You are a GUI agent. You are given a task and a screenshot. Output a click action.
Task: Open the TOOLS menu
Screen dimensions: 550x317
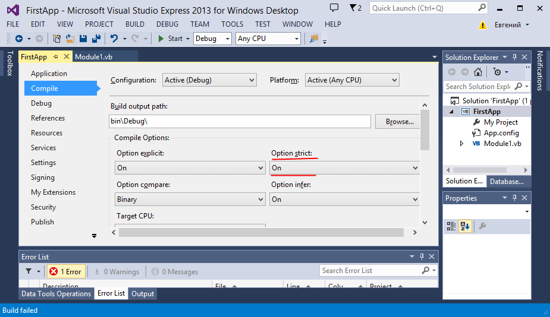(232, 24)
